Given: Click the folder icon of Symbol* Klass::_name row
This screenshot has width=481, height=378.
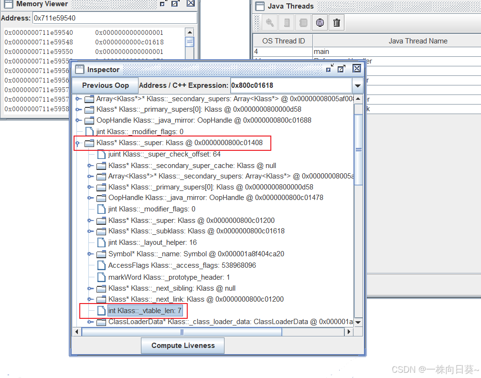Looking at the screenshot, I should (101, 254).
